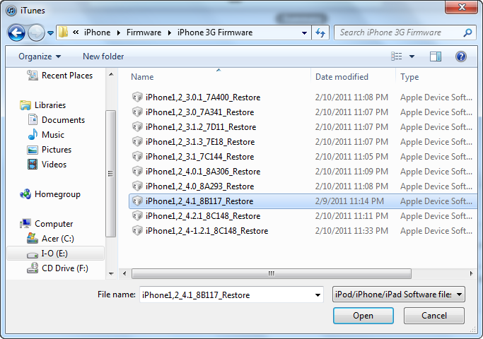Open the view options dropdown arrow
This screenshot has height=339, width=483.
pyautogui.click(x=412, y=56)
